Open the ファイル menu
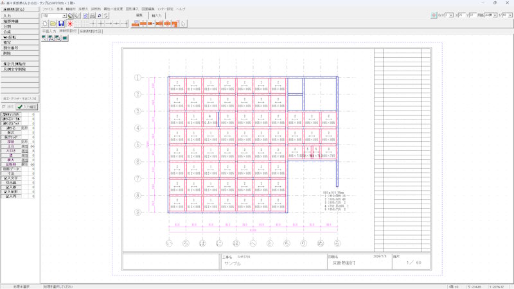The image size is (514, 289). [x=48, y=9]
